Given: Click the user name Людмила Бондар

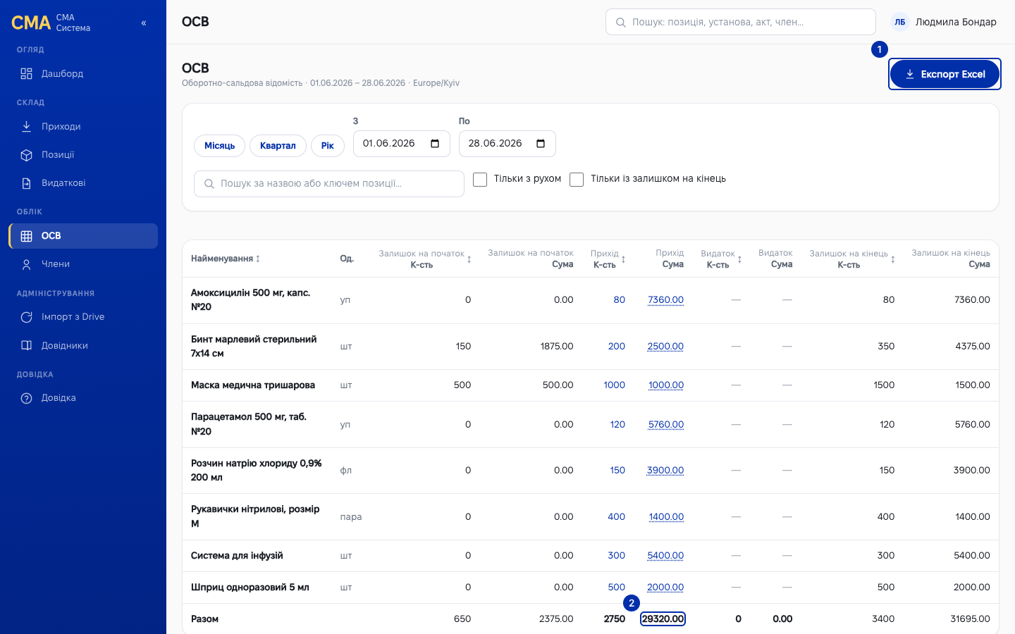Looking at the screenshot, I should [x=956, y=22].
